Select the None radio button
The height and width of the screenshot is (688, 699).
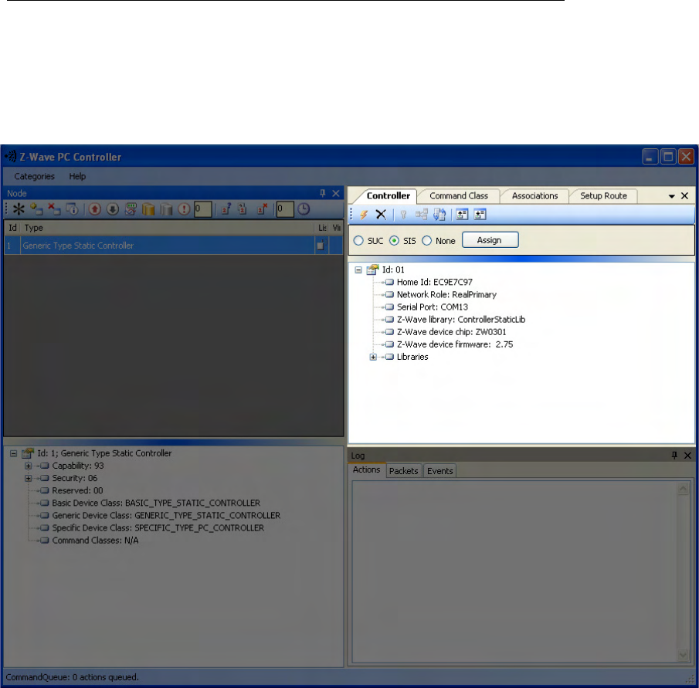coord(426,241)
